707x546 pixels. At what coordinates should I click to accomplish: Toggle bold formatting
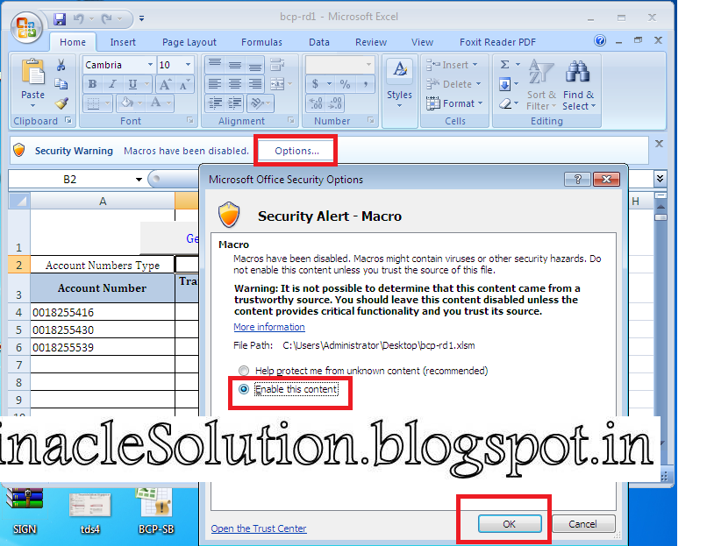tap(93, 84)
